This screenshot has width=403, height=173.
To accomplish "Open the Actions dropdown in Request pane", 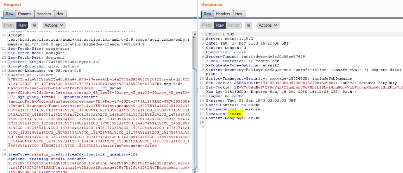I will [x=54, y=25].
